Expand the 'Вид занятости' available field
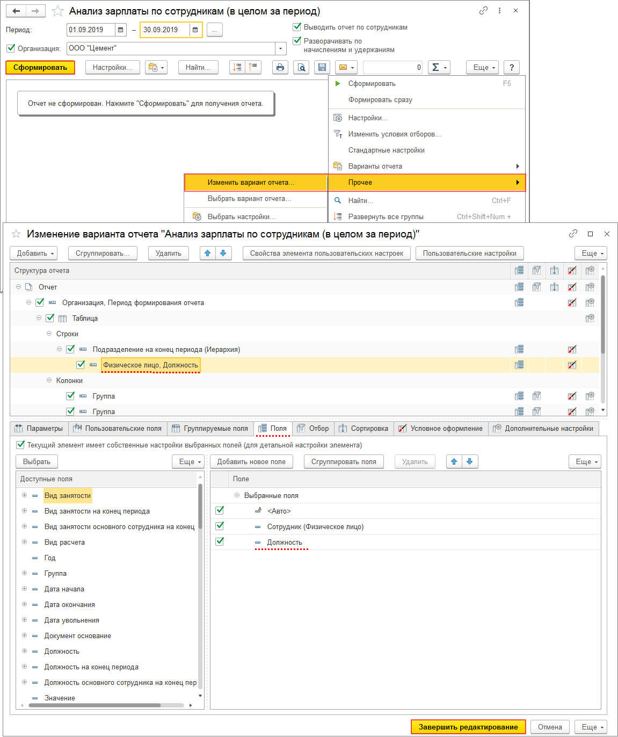 (24, 495)
